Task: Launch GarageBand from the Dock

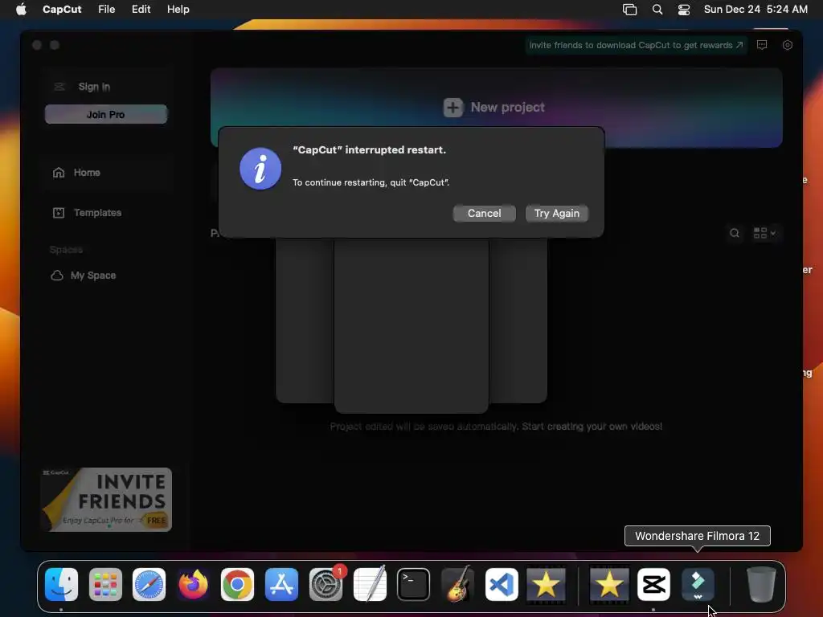Action: click(457, 585)
